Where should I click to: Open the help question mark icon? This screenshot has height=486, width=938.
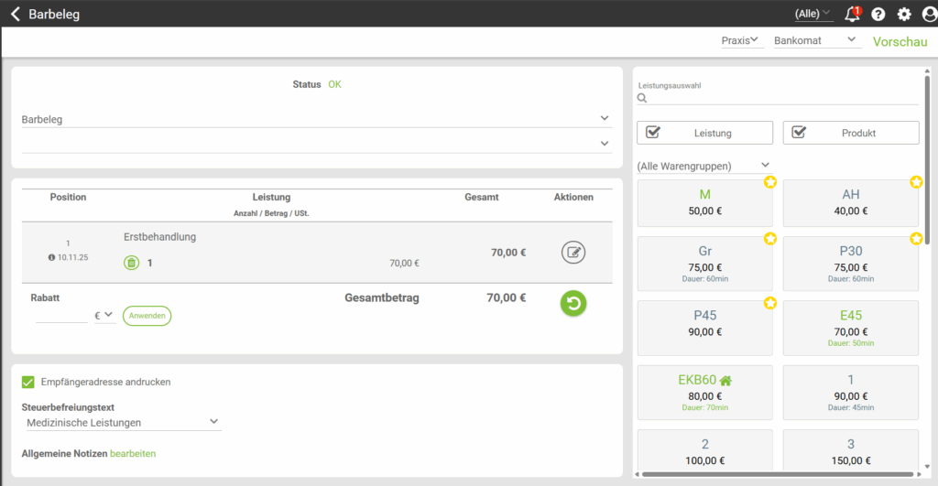(x=878, y=14)
